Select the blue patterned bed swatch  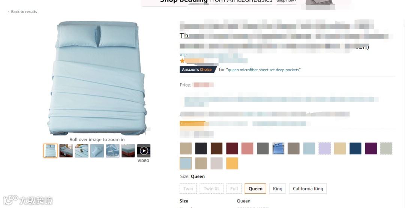[278, 148]
